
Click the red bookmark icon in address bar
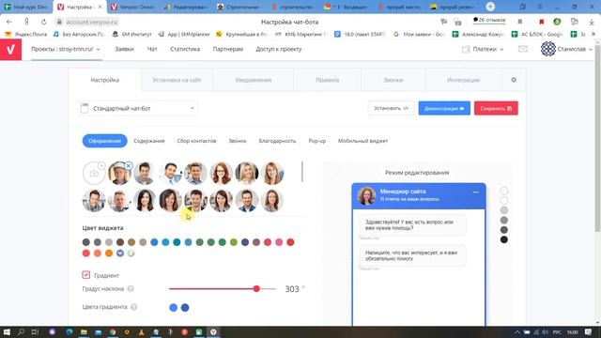point(541,22)
